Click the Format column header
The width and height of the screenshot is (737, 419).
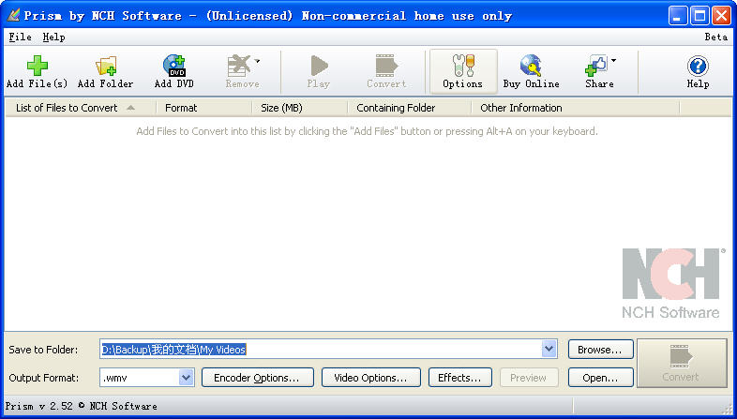coord(204,108)
